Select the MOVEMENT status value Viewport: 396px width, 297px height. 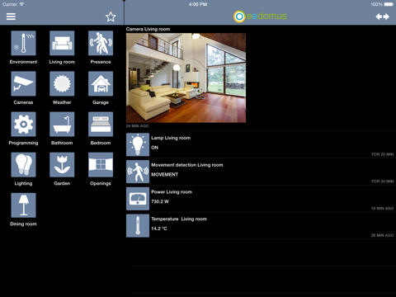click(x=164, y=174)
